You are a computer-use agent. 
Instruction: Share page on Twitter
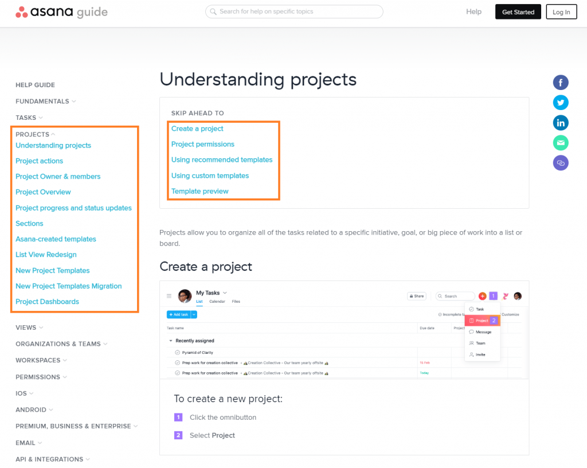[x=561, y=103]
